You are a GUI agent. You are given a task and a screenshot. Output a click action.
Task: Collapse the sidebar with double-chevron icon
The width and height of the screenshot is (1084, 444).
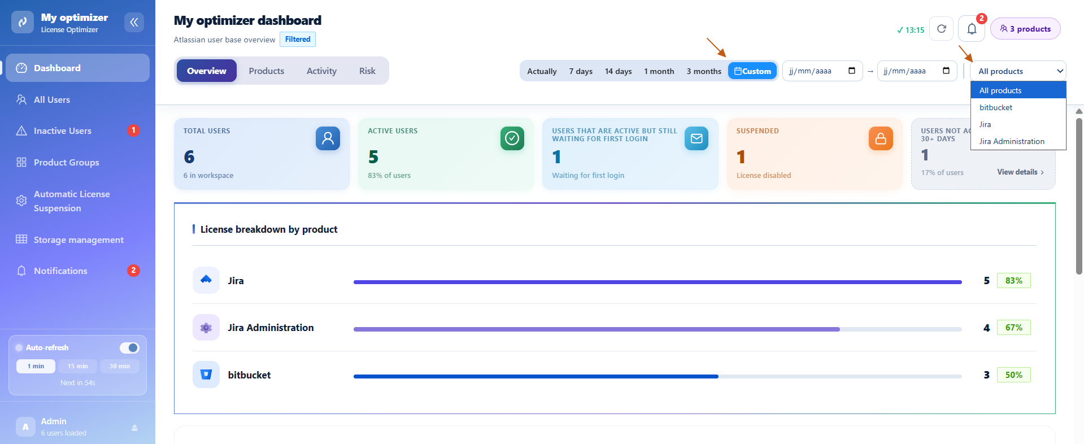click(x=134, y=22)
